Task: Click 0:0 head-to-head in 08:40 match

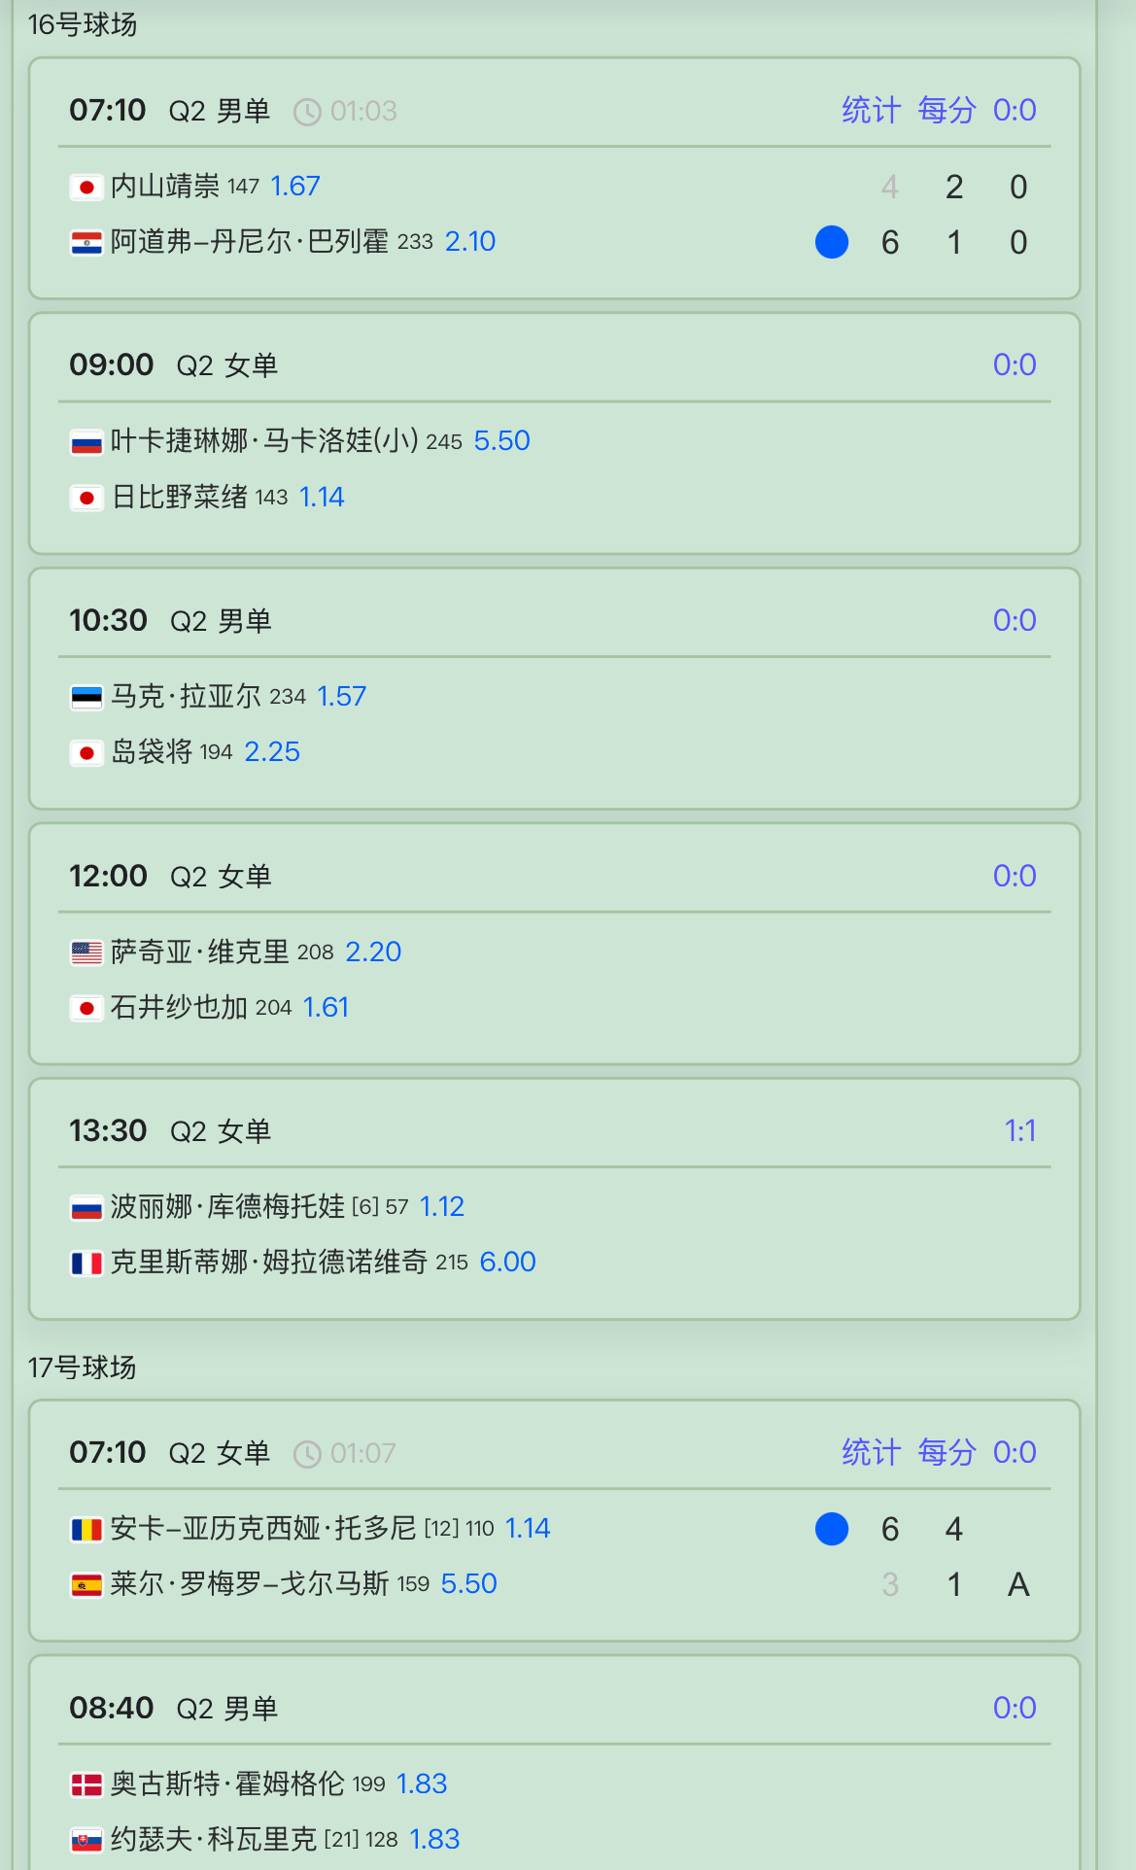Action: (1015, 1709)
